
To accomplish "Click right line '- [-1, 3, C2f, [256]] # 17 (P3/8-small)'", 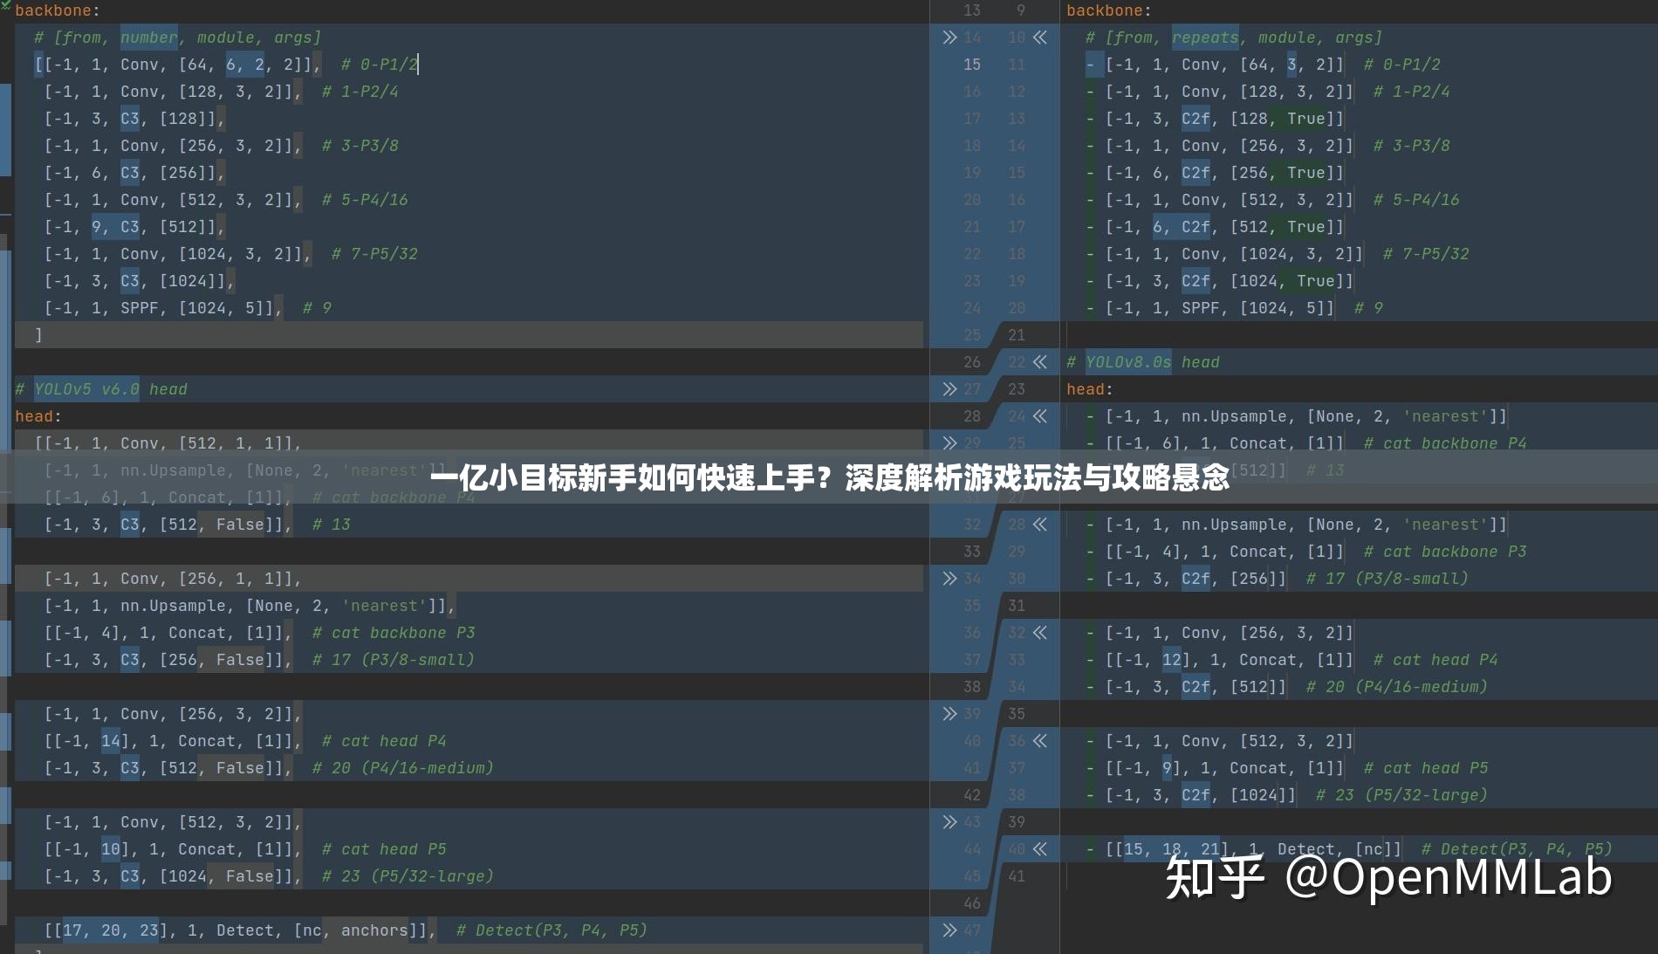I will coord(1278,579).
